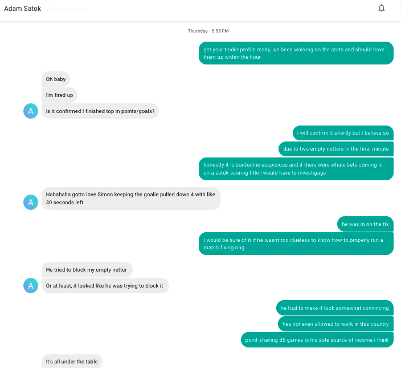Select the "I'm fired up" message
Screen dimensions: 401x368
59,95
